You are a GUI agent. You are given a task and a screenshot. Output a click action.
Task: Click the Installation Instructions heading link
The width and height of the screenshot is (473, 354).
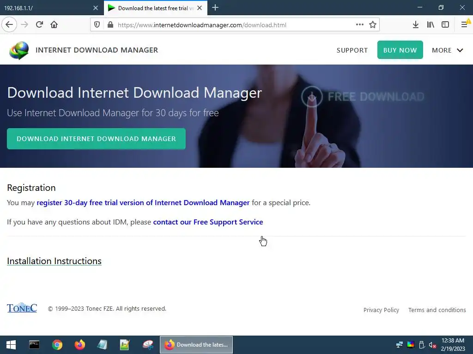point(55,261)
